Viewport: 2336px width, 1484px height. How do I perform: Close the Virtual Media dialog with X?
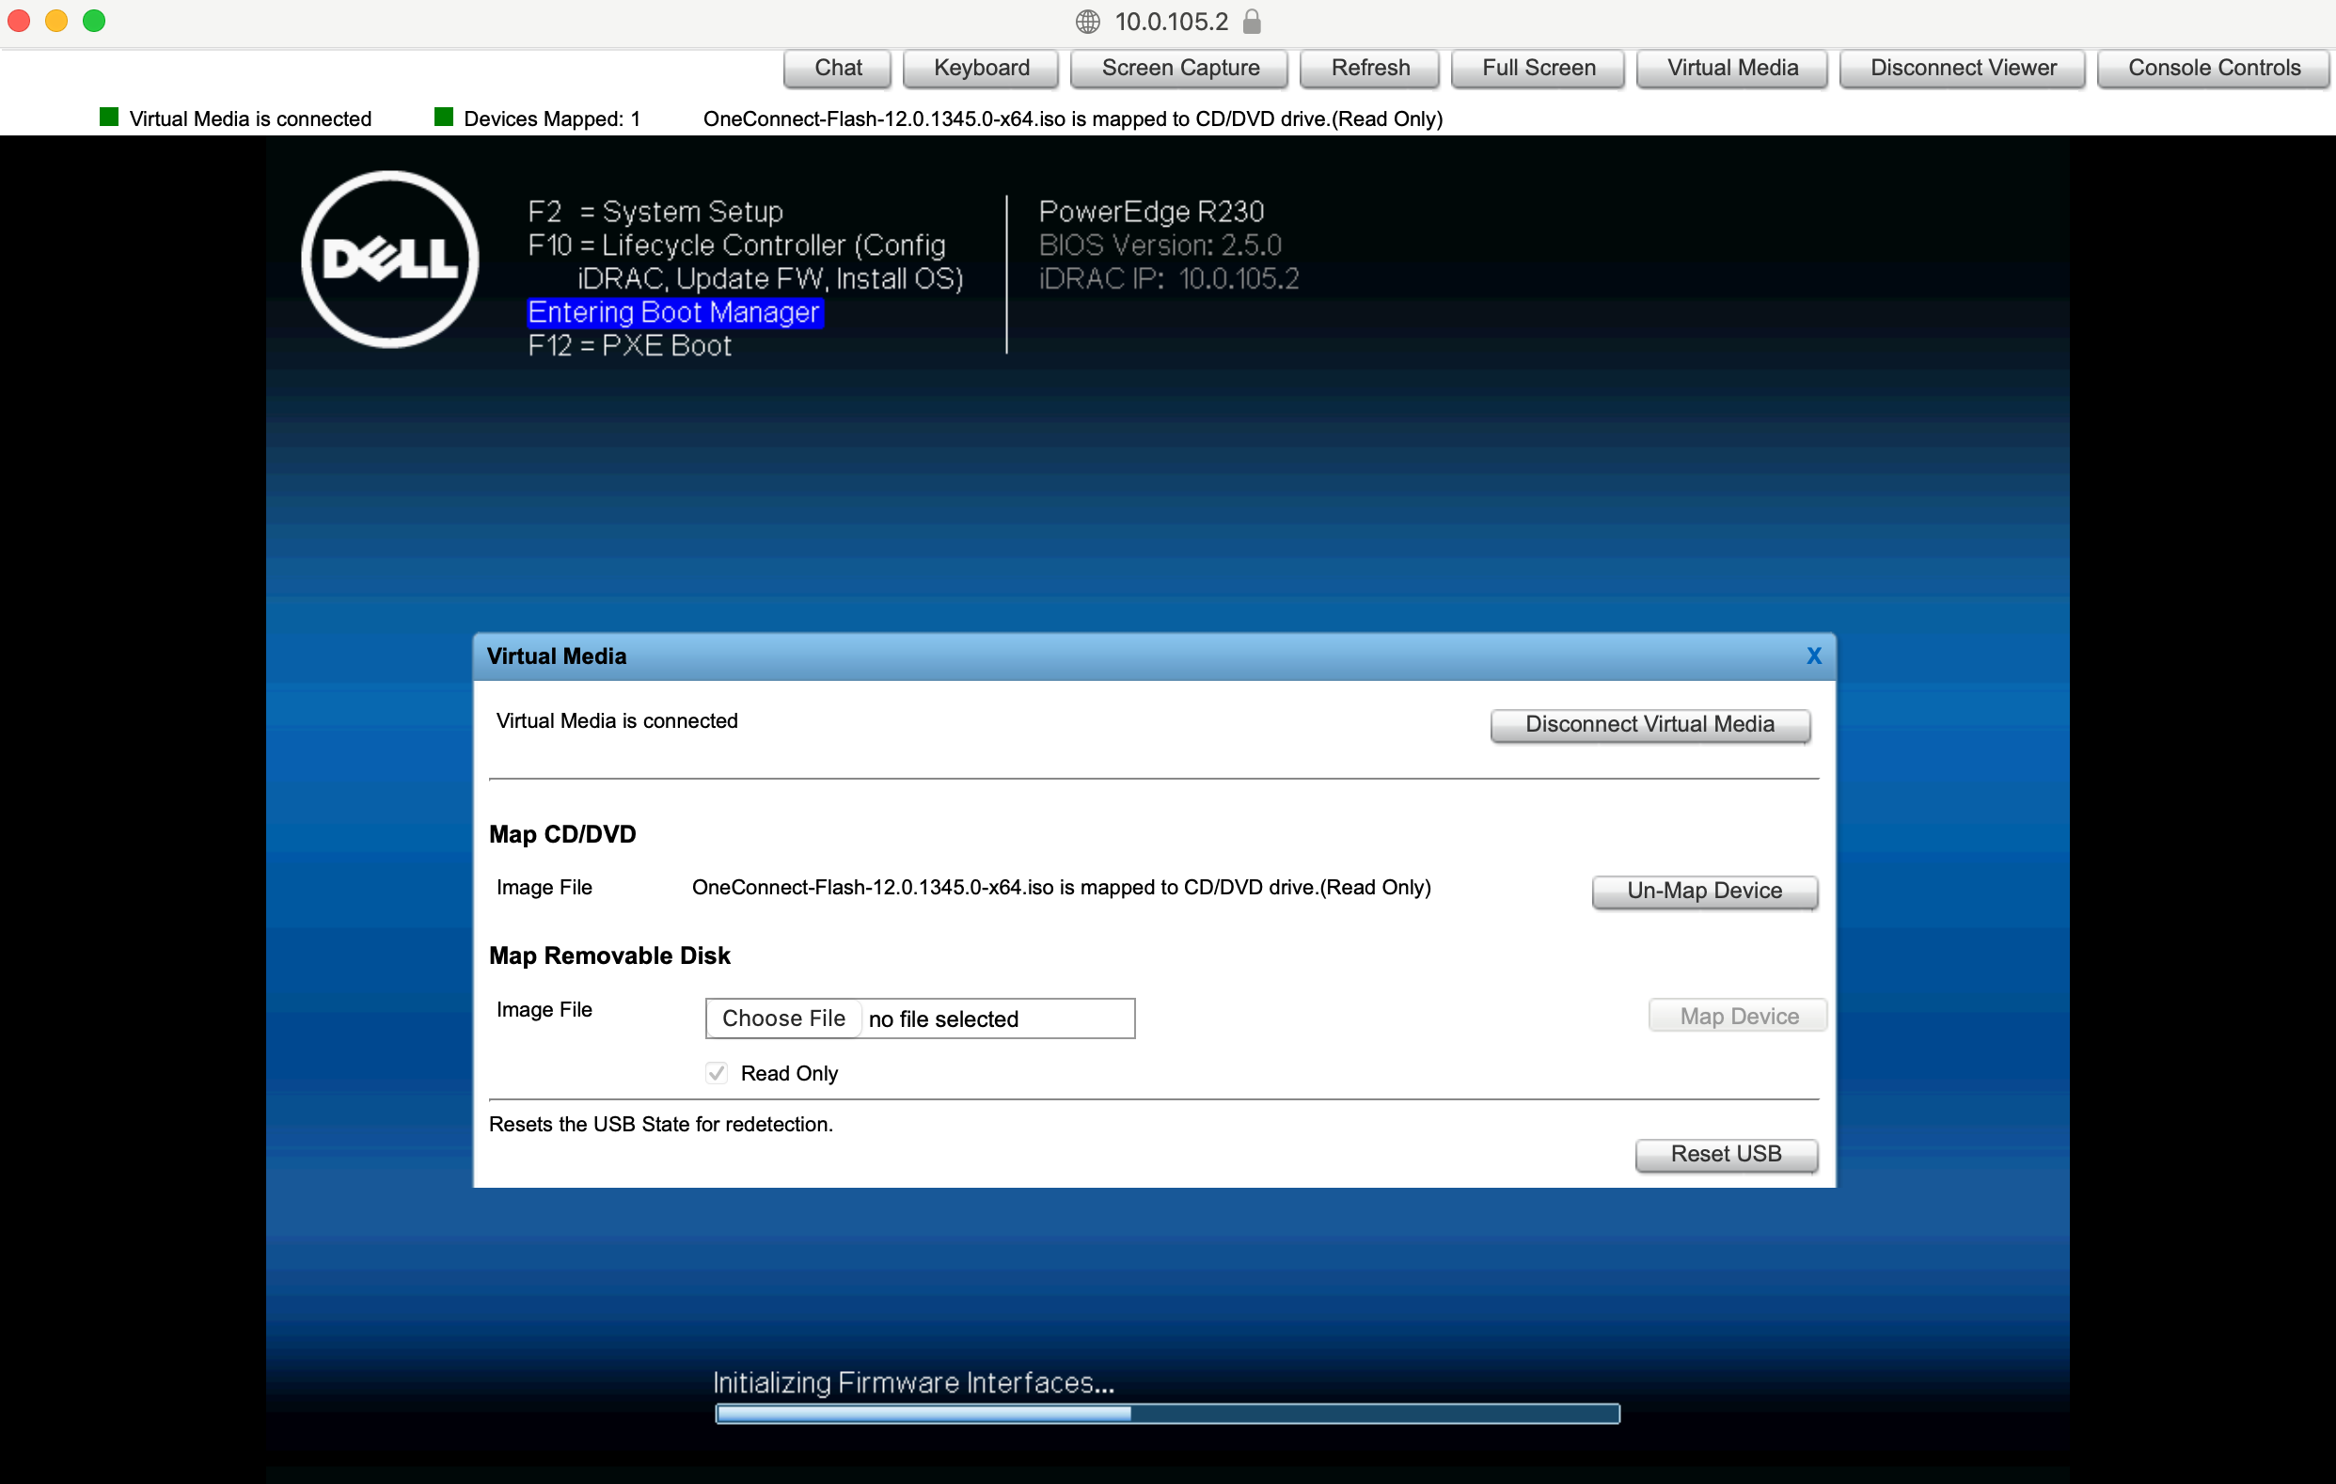click(1814, 656)
